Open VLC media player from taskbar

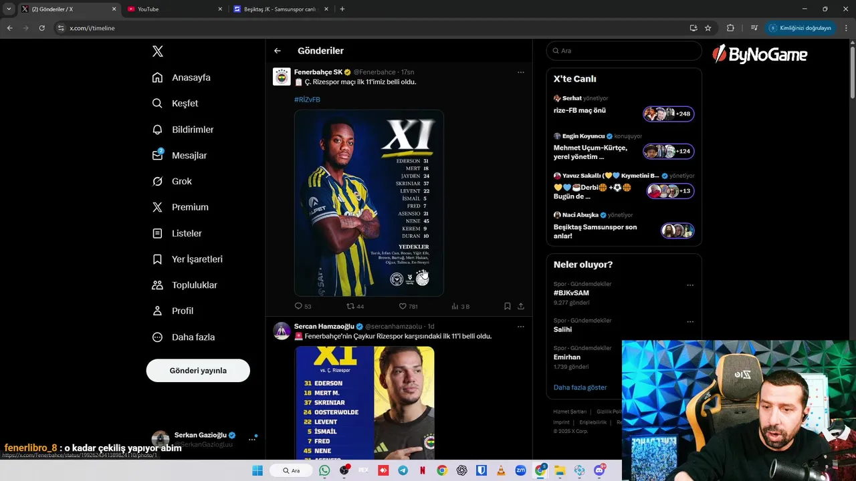pyautogui.click(x=501, y=470)
